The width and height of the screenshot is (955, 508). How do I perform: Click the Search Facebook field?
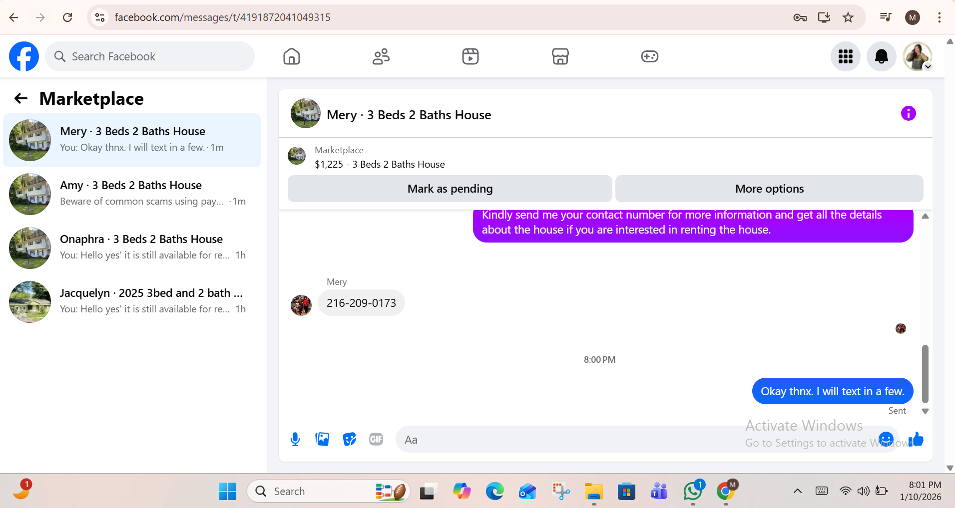(x=150, y=56)
